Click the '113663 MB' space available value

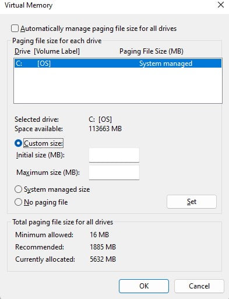105,129
